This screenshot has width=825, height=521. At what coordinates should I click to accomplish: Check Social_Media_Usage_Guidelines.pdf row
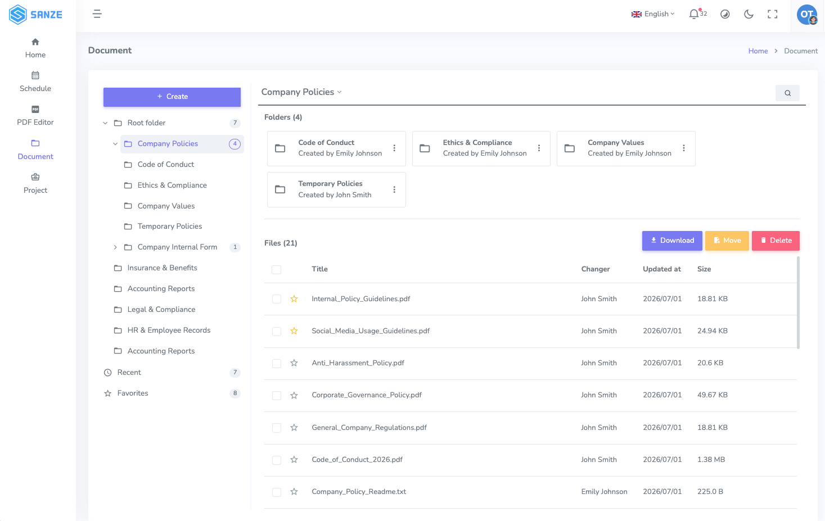(x=277, y=332)
